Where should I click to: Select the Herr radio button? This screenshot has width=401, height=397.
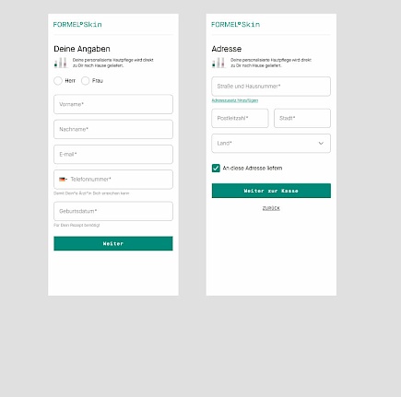point(58,81)
